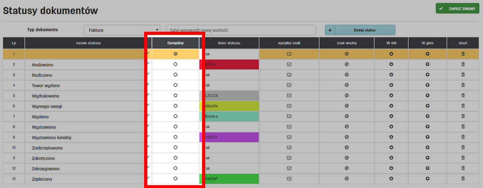
Task: Click the trash icon for Anulowano row
Action: click(463, 64)
